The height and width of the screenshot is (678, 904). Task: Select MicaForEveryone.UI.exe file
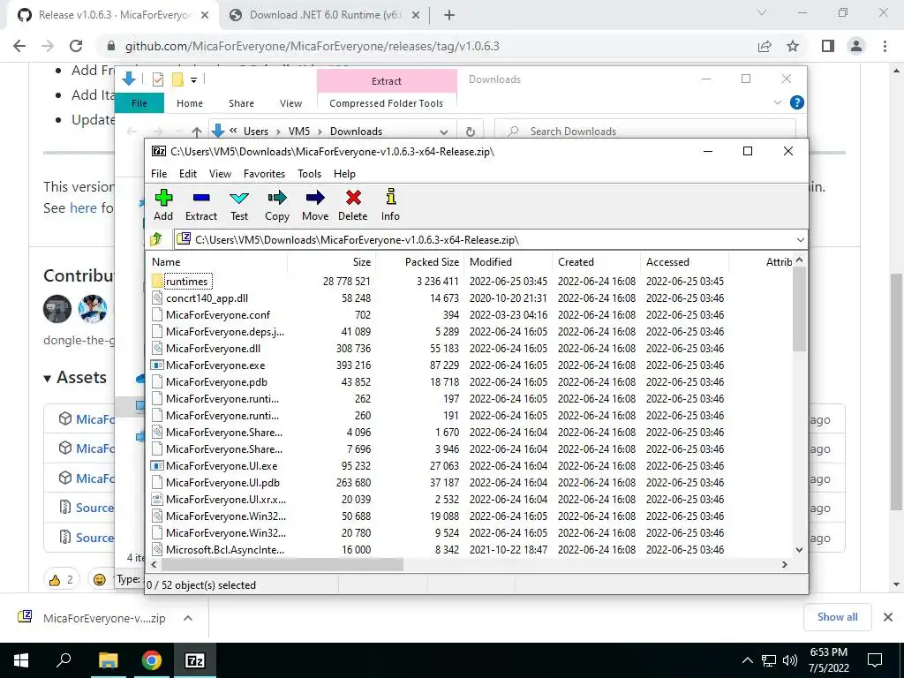pyautogui.click(x=222, y=466)
